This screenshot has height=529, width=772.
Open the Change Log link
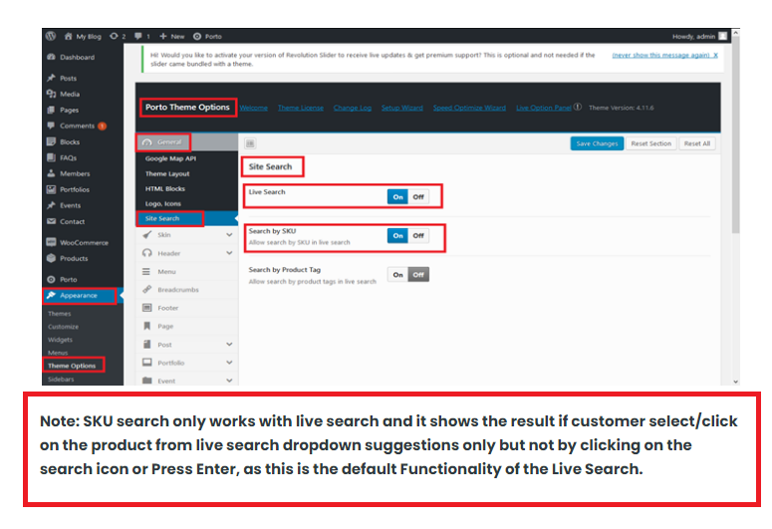pos(353,108)
